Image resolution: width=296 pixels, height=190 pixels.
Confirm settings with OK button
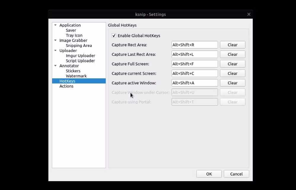pos(209,174)
